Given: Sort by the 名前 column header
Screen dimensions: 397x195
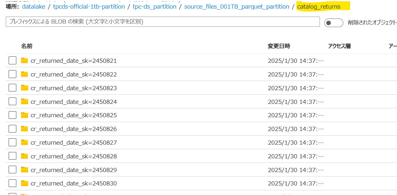Looking at the screenshot, I should pos(27,46).
